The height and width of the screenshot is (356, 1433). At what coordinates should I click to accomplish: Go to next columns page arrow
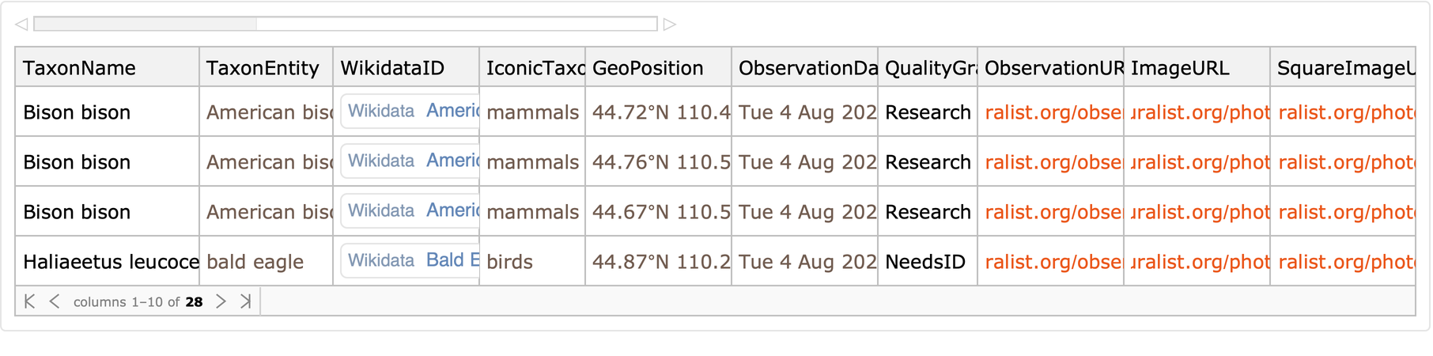(221, 301)
